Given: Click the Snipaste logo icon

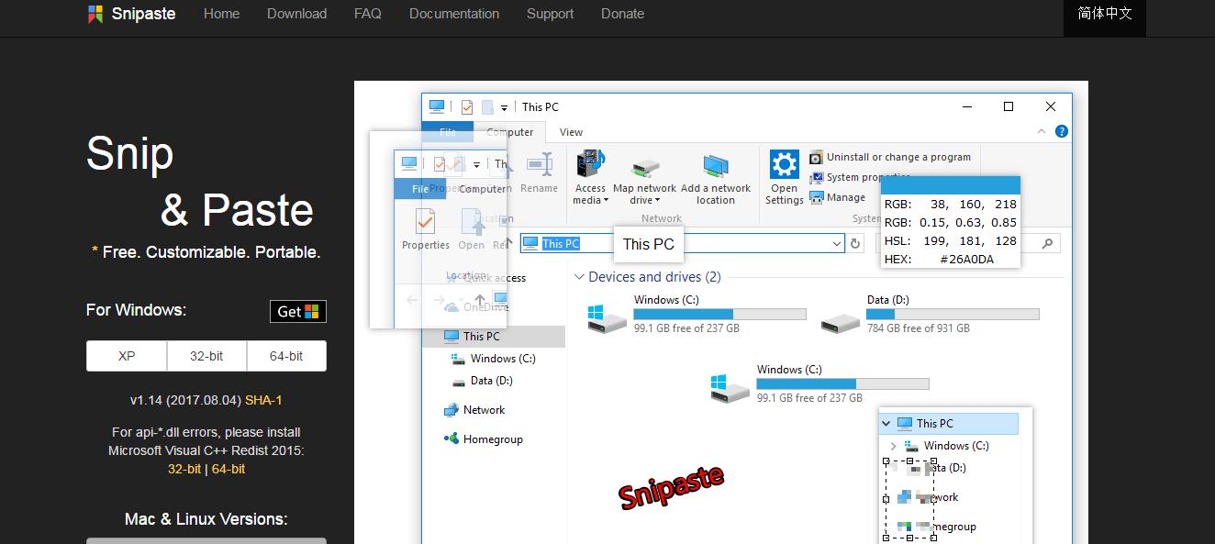Looking at the screenshot, I should click(95, 14).
